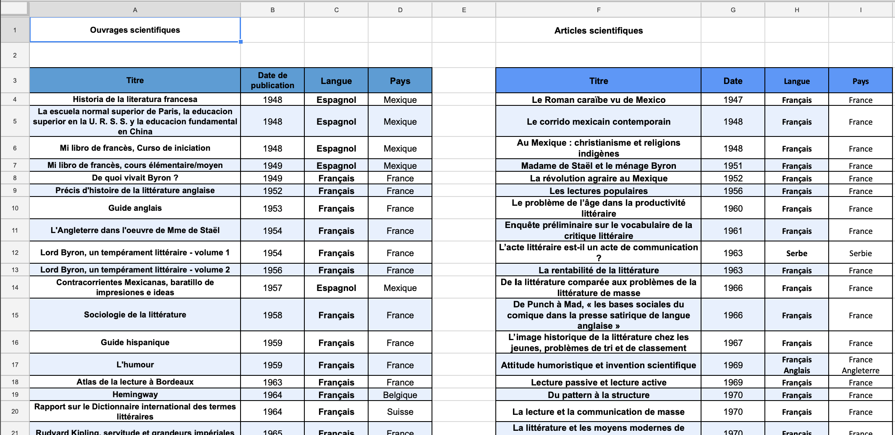The width and height of the screenshot is (895, 435).
Task: Click the 'Ouvrages scientifiques' cell
Action: click(135, 30)
